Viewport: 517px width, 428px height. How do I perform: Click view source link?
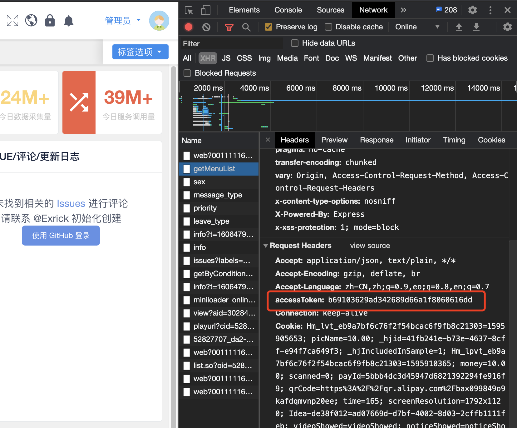[x=370, y=246]
